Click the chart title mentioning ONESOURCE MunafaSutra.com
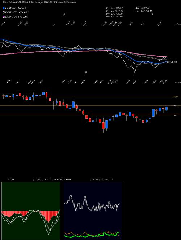 39,2
